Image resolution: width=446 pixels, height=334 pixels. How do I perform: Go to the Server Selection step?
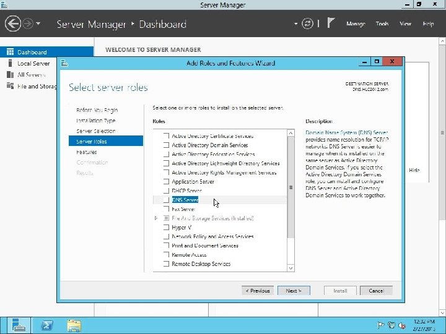point(96,131)
